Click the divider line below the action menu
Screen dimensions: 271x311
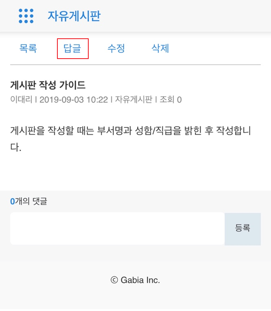135,65
